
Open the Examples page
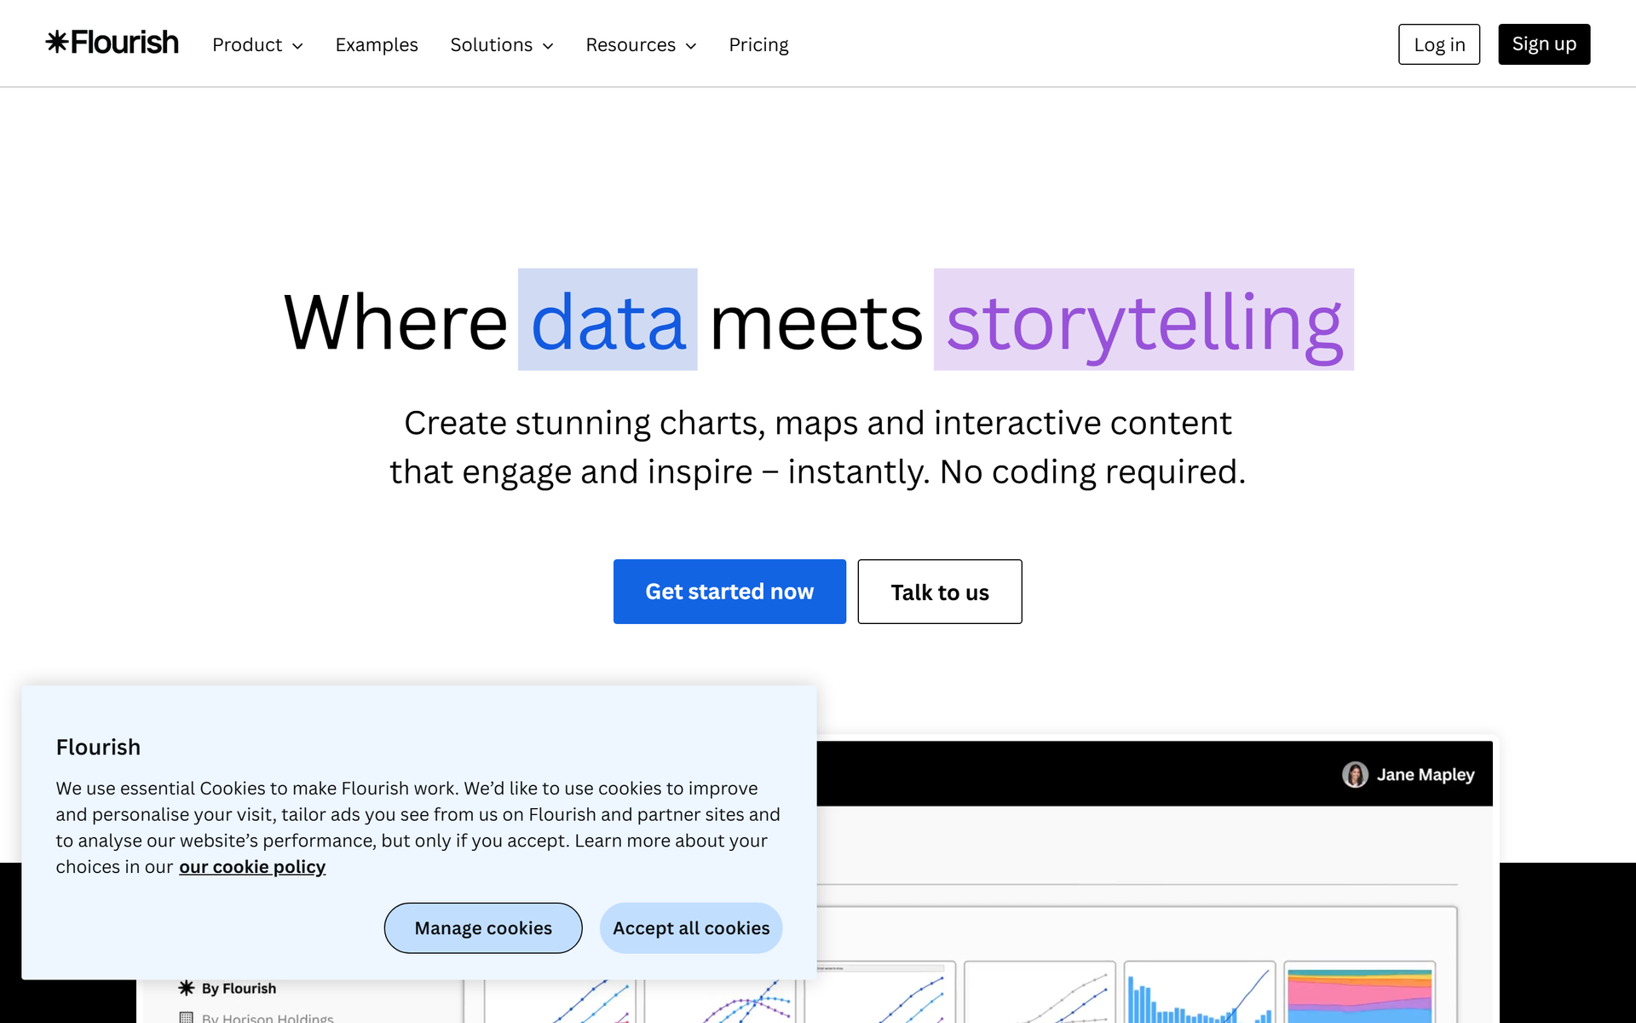[377, 44]
